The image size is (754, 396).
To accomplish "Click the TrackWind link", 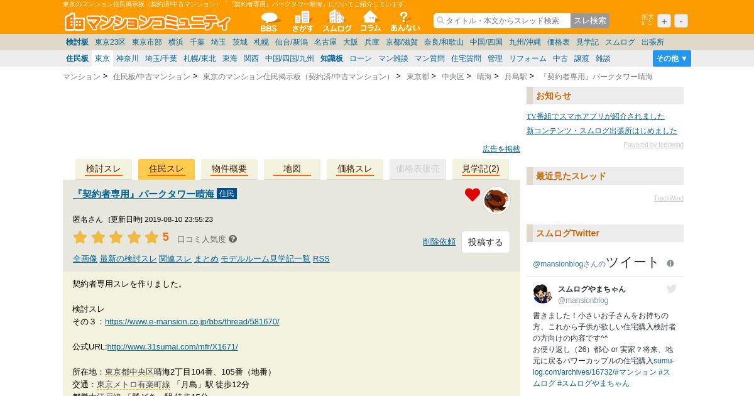I will click(669, 199).
